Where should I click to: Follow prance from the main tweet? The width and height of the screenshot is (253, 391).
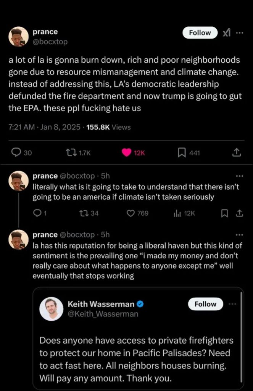click(x=200, y=33)
